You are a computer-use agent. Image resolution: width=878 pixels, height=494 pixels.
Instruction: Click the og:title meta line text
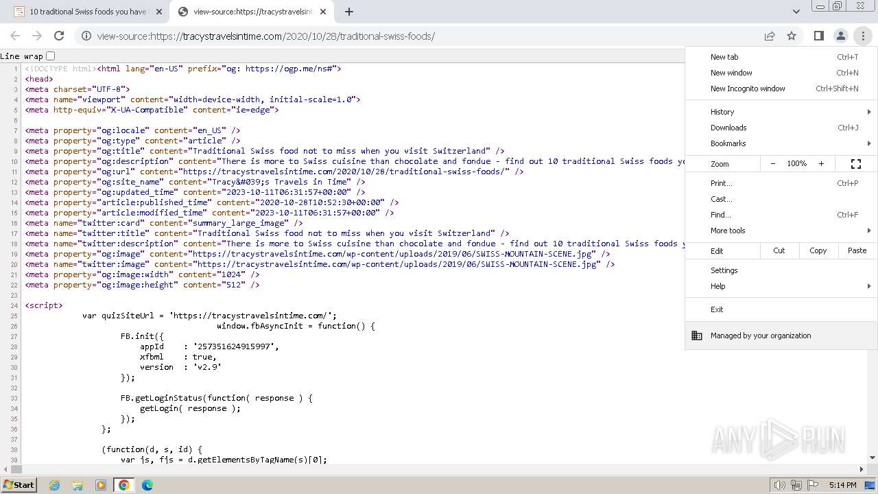(x=265, y=151)
